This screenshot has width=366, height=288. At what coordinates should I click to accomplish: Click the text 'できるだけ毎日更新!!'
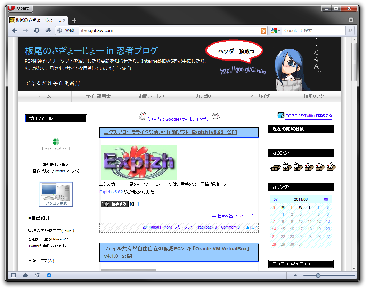(53, 83)
